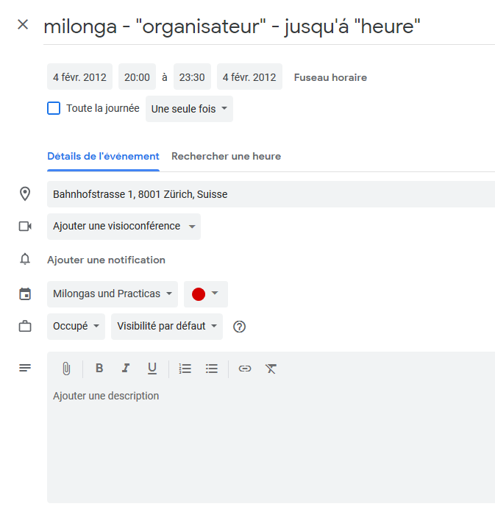
Task: Expand Ajouter une visioconférence dropdown
Action: coord(124,227)
